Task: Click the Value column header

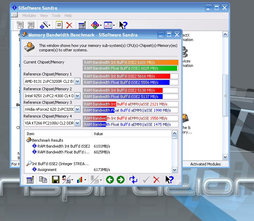Action: 132,134
